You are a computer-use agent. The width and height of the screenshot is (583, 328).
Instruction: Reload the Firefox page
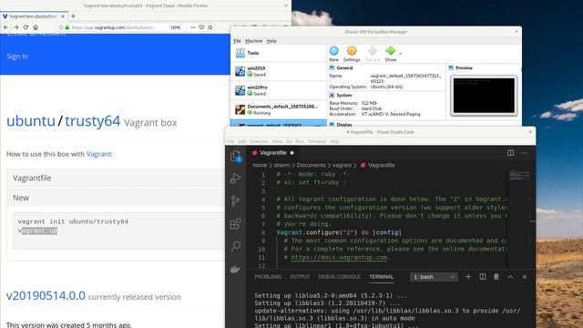click(x=26, y=27)
